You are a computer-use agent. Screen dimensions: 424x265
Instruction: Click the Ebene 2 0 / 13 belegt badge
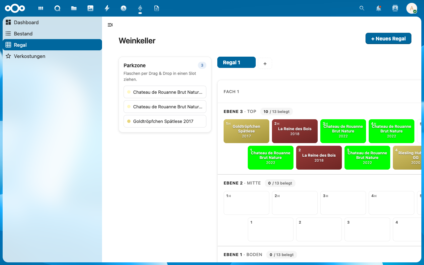[280, 183]
